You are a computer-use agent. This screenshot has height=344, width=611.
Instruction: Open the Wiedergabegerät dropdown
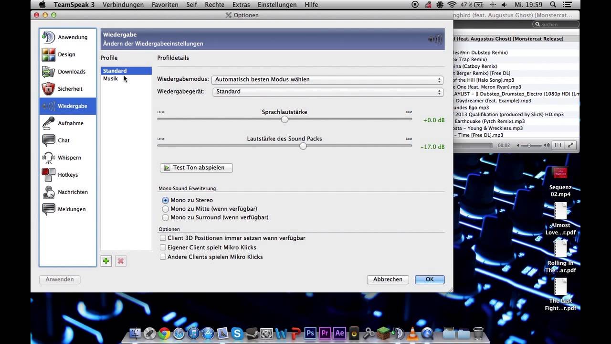pyautogui.click(x=327, y=92)
